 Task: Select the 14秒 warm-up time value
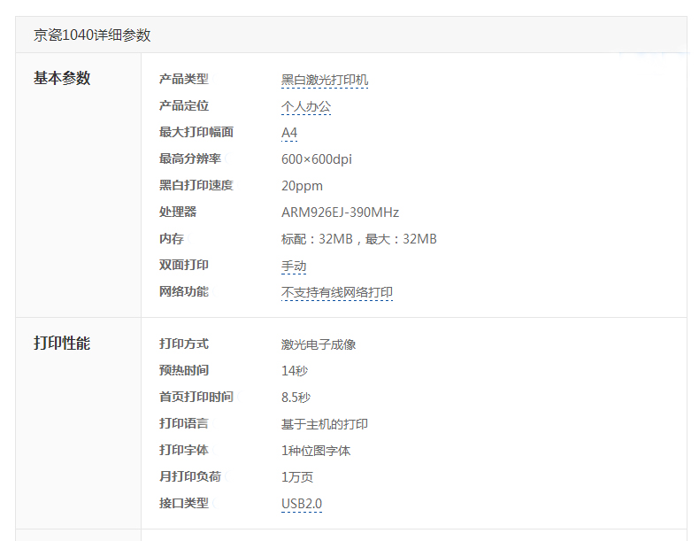[x=295, y=371]
